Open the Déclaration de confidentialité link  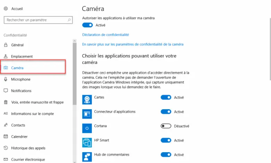click(x=106, y=35)
